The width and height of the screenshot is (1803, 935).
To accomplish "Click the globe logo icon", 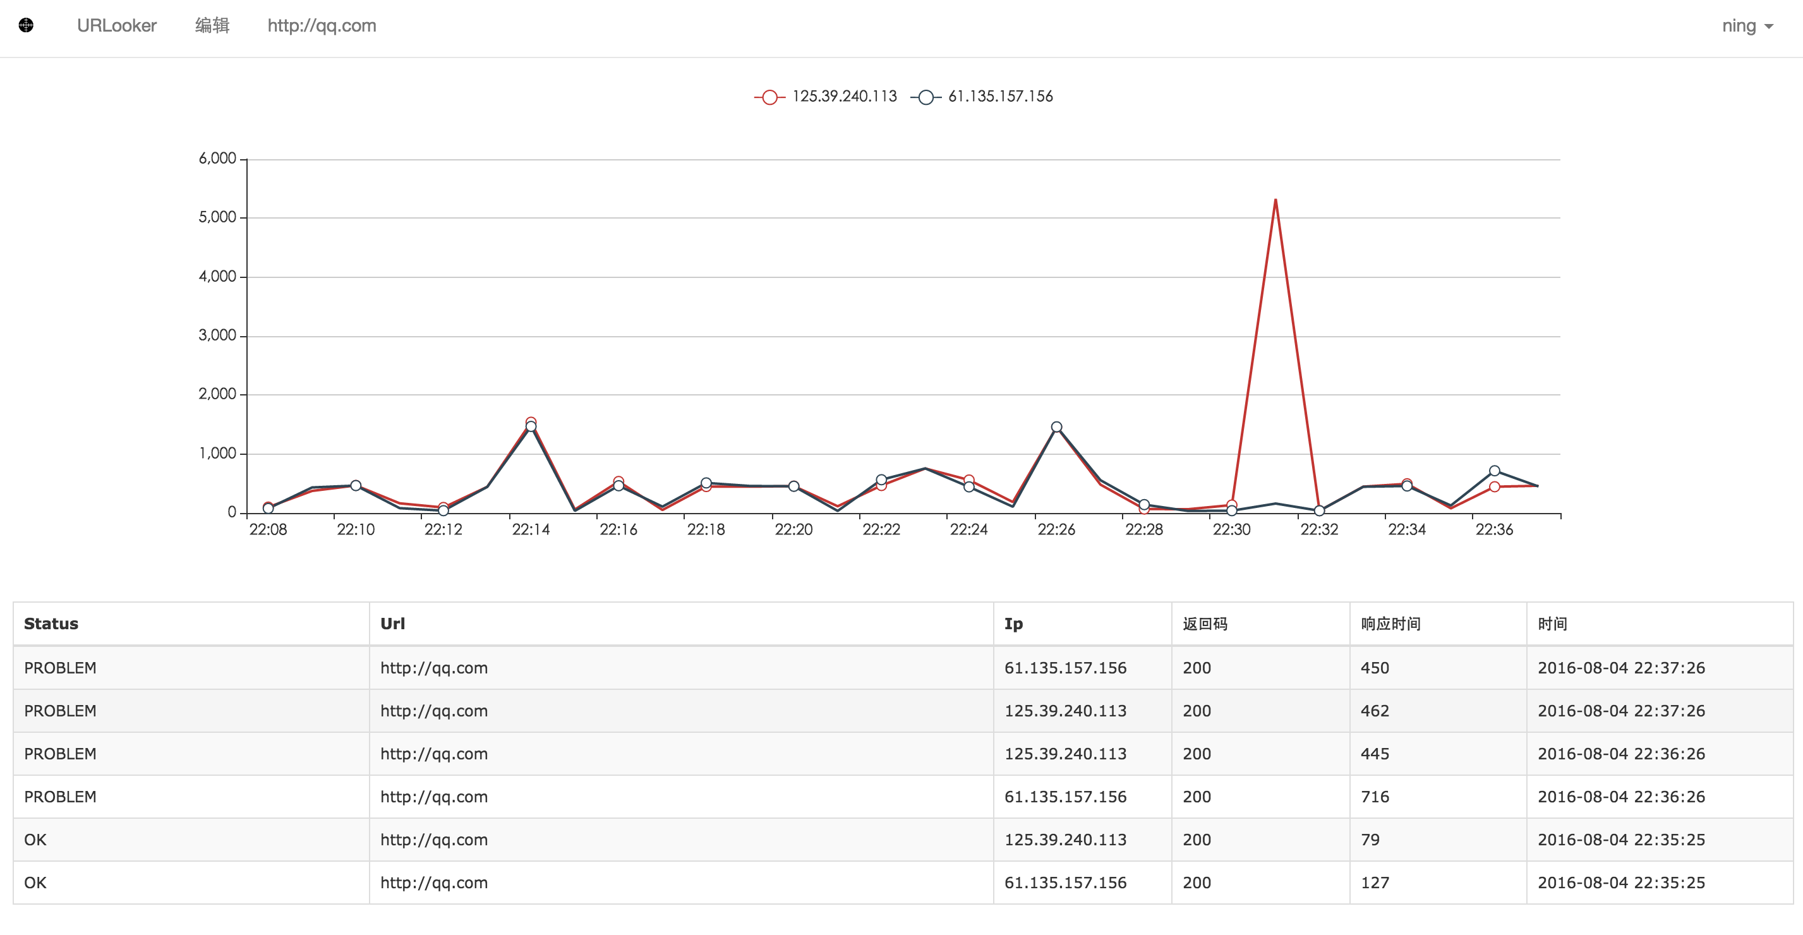I will coord(26,25).
